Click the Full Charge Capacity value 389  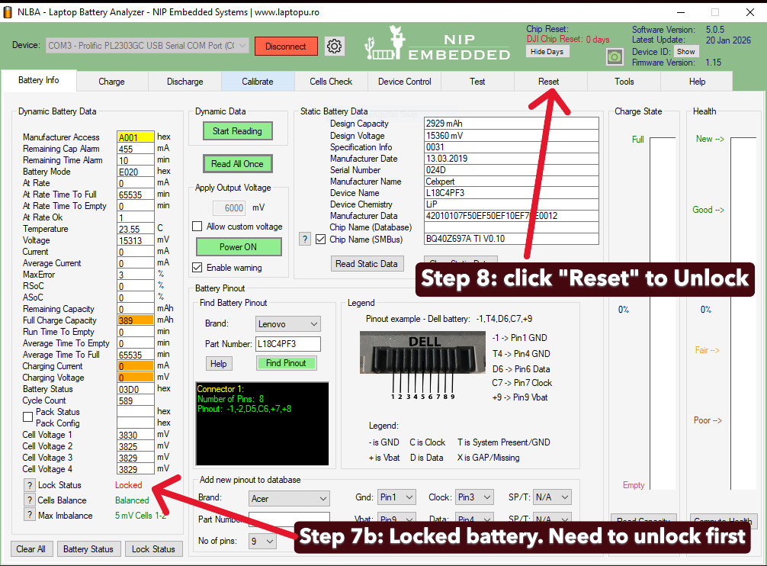coord(136,320)
